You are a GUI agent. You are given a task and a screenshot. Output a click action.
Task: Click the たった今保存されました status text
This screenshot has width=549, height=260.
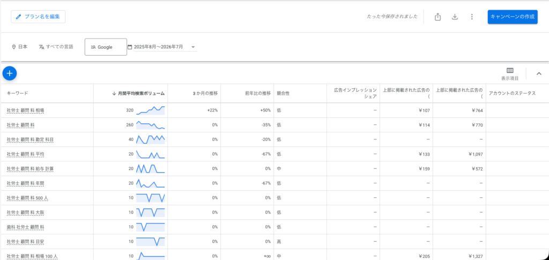[392, 17]
